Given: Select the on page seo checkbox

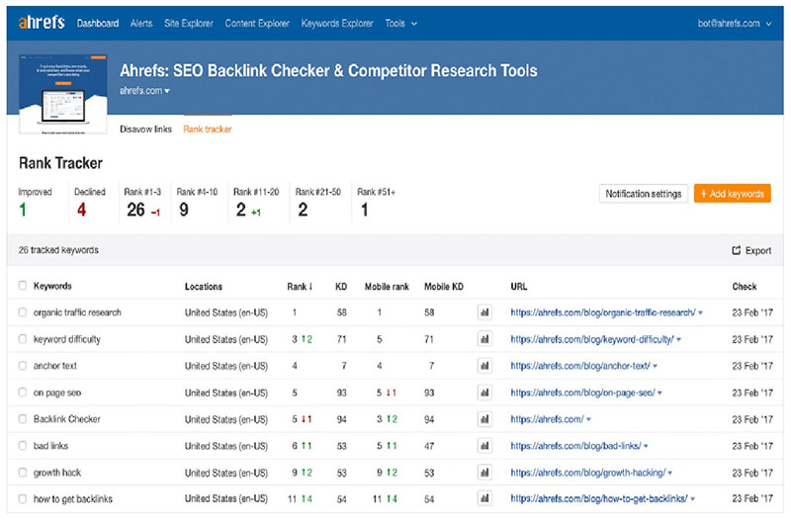Looking at the screenshot, I should [22, 393].
